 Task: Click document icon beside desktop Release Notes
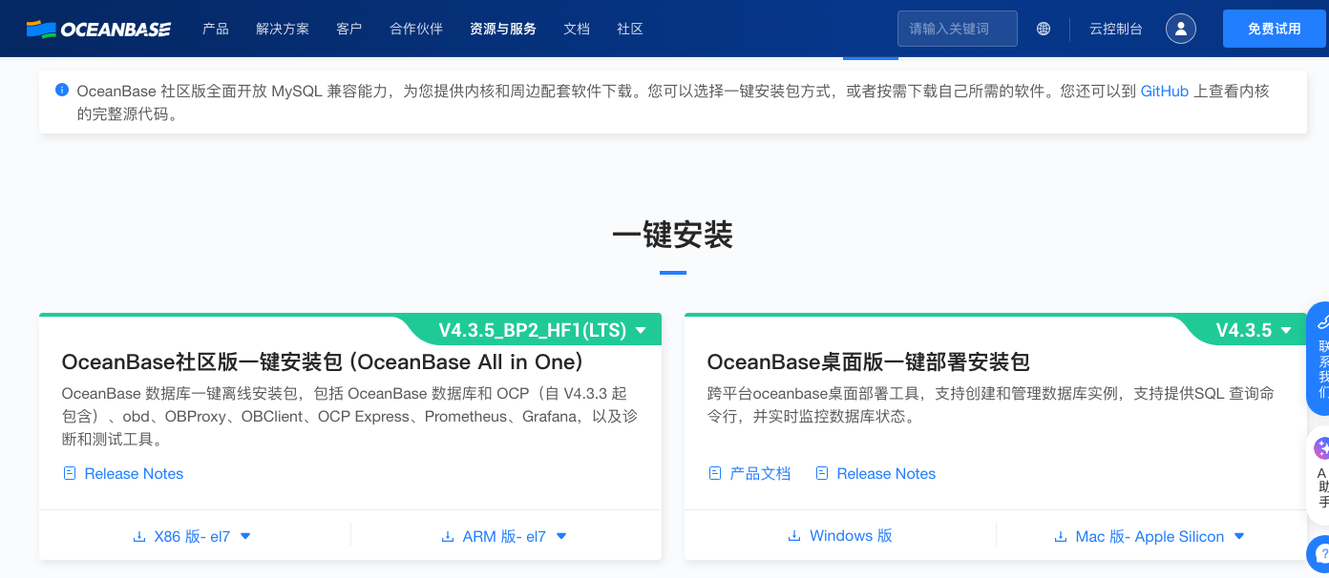822,473
